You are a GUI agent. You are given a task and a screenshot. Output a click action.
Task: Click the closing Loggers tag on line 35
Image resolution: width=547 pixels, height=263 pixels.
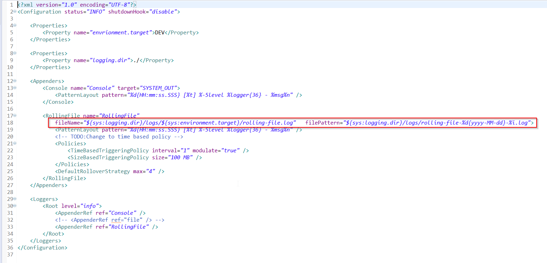pyautogui.click(x=46, y=241)
